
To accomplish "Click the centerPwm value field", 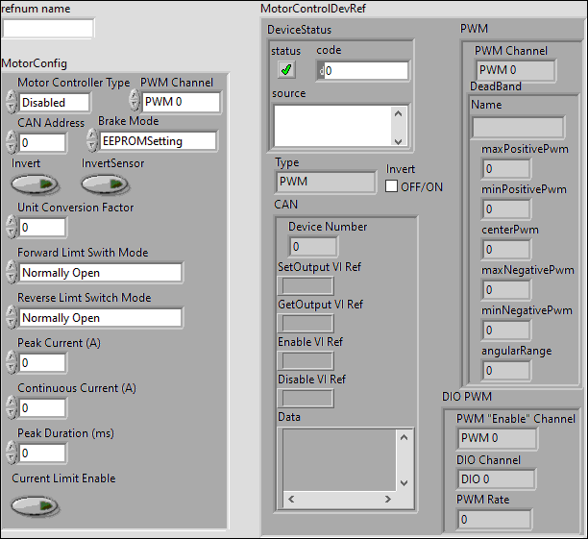I will 506,250.
